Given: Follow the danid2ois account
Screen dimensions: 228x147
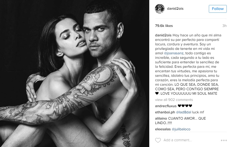Looking at the screenshot, I should (218, 9).
